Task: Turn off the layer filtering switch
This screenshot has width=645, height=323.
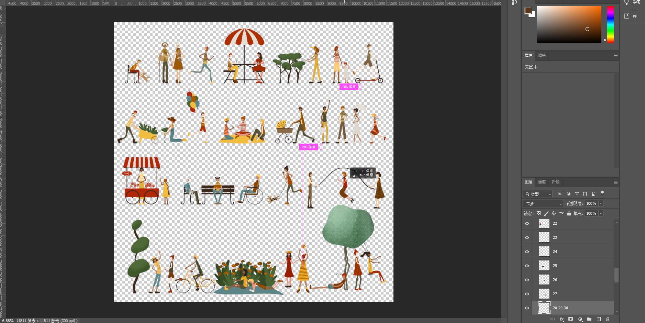Action: pyautogui.click(x=602, y=193)
